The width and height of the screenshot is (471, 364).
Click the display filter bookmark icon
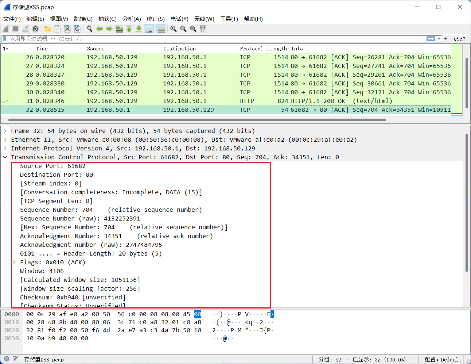click(x=4, y=39)
